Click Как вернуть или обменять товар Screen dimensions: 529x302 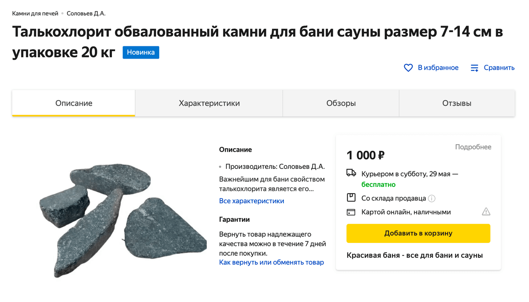click(272, 262)
